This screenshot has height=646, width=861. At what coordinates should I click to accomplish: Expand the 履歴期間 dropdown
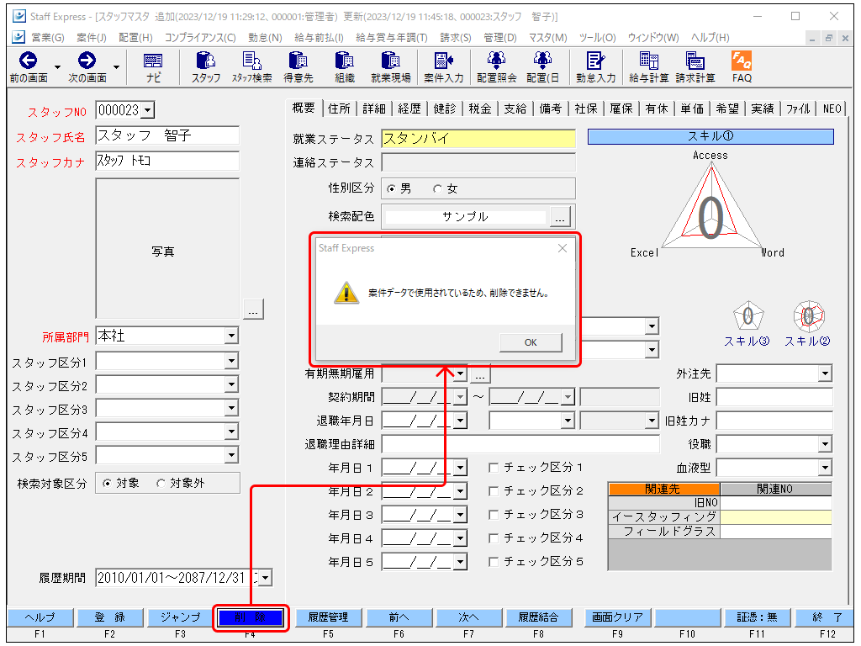point(266,578)
